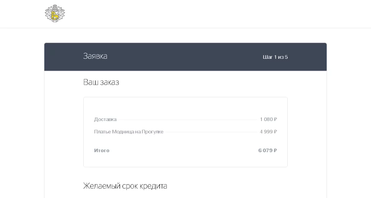Click the dress price 4 999 ₽

coord(268,132)
